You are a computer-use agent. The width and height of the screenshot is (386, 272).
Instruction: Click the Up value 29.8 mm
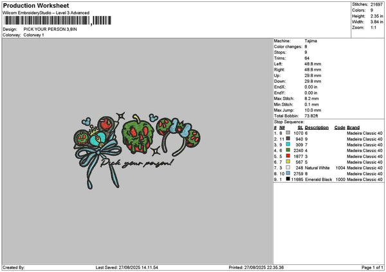[313, 75]
